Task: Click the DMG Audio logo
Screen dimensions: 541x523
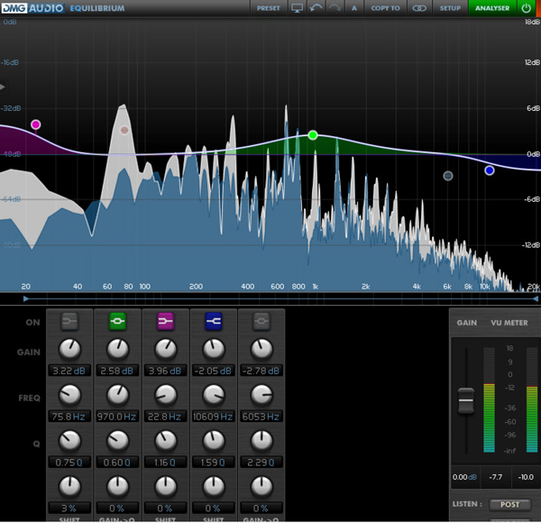Action: click(32, 8)
